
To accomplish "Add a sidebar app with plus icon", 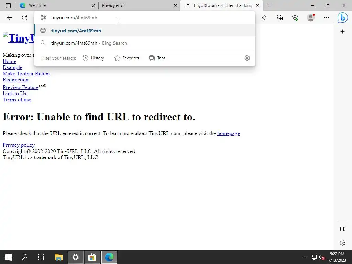I will (x=342, y=32).
